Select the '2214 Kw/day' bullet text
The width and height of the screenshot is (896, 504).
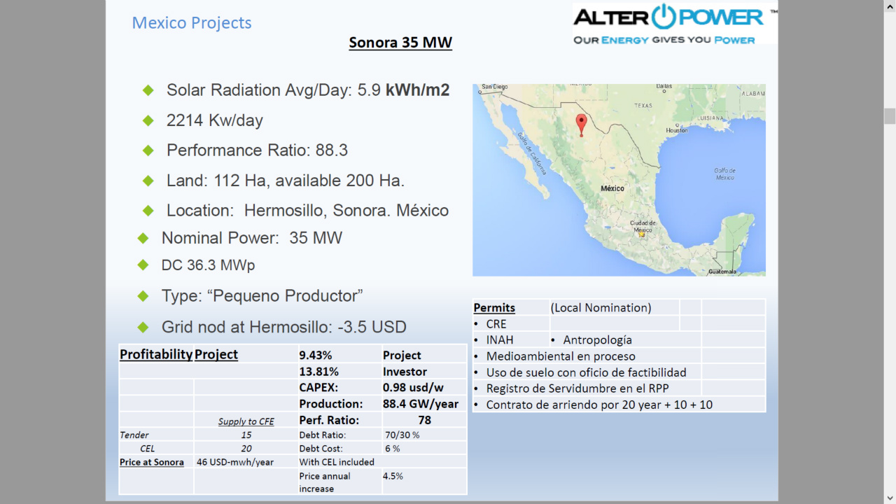tap(215, 120)
